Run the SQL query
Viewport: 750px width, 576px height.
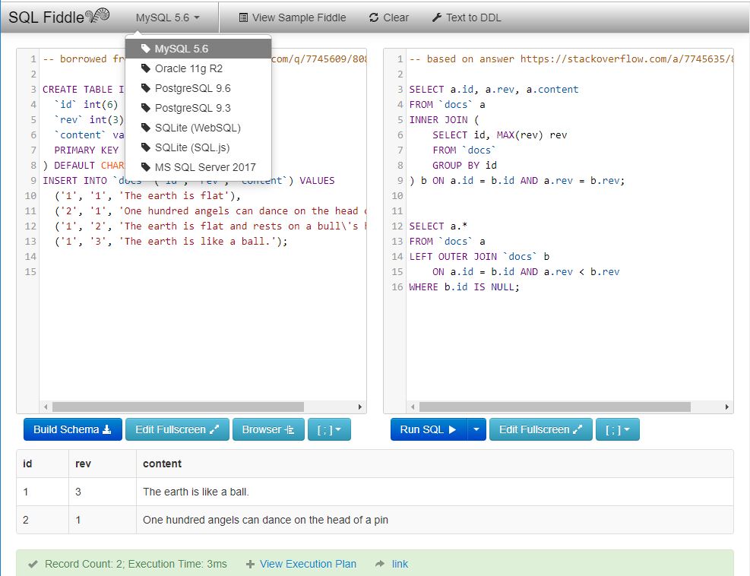pos(428,429)
